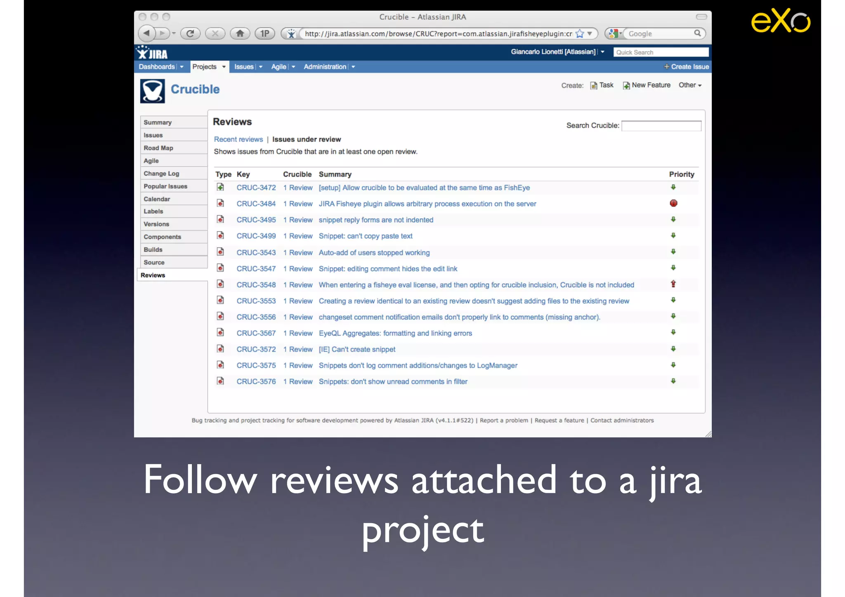This screenshot has height=597, width=845.
Task: Open the Builds sidebar tab
Action: click(174, 249)
